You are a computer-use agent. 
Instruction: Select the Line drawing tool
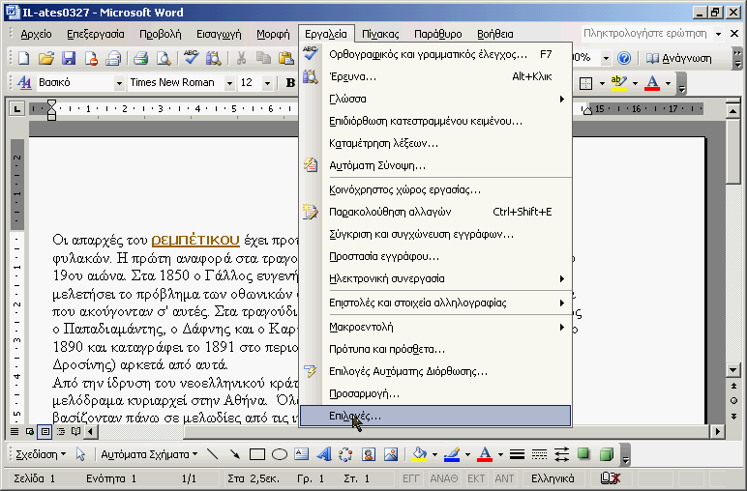pos(213,454)
